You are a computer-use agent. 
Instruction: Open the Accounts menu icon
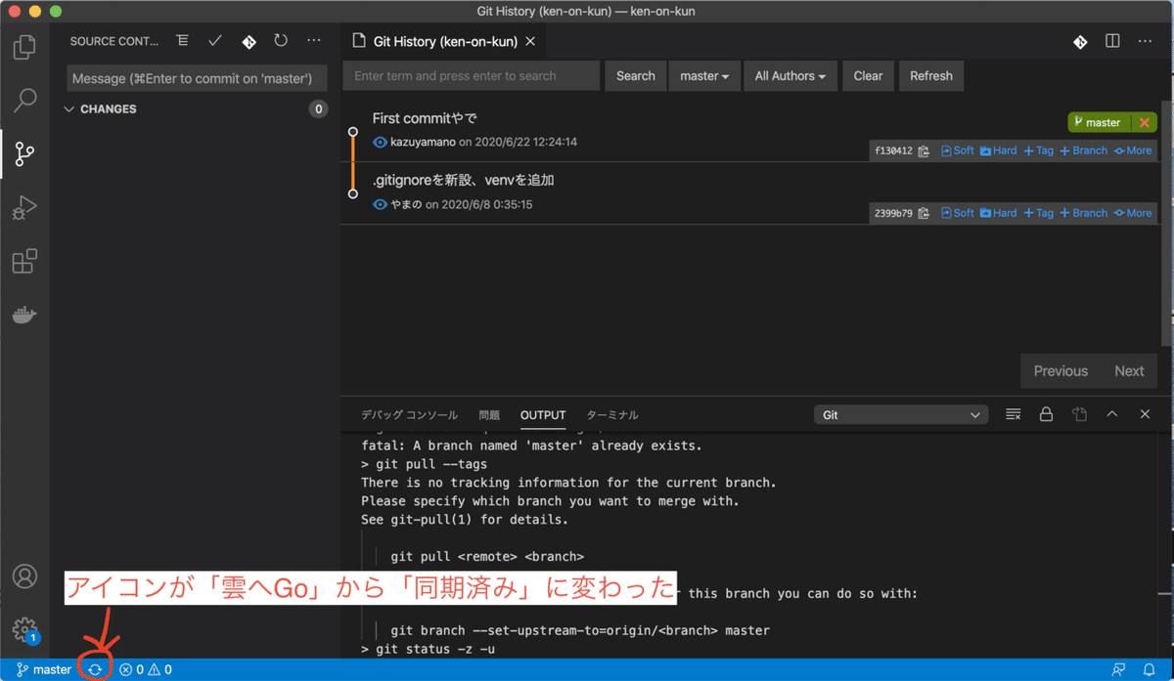pos(24,576)
